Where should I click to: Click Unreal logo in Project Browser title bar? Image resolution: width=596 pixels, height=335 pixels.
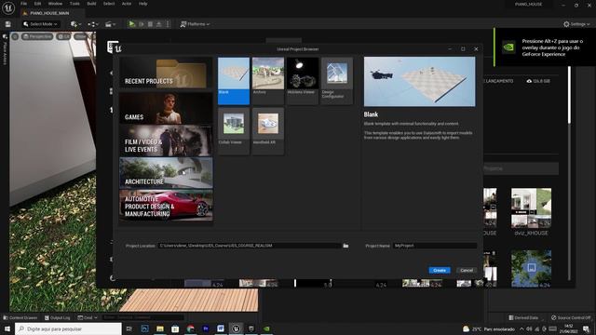[118, 48]
